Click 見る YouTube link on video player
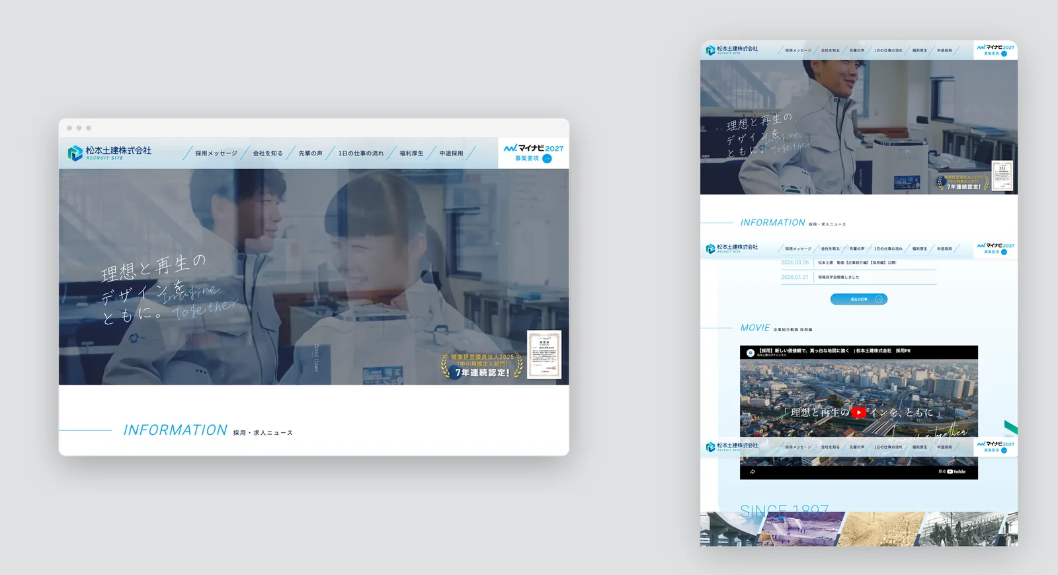This screenshot has height=575, width=1058. [x=952, y=472]
